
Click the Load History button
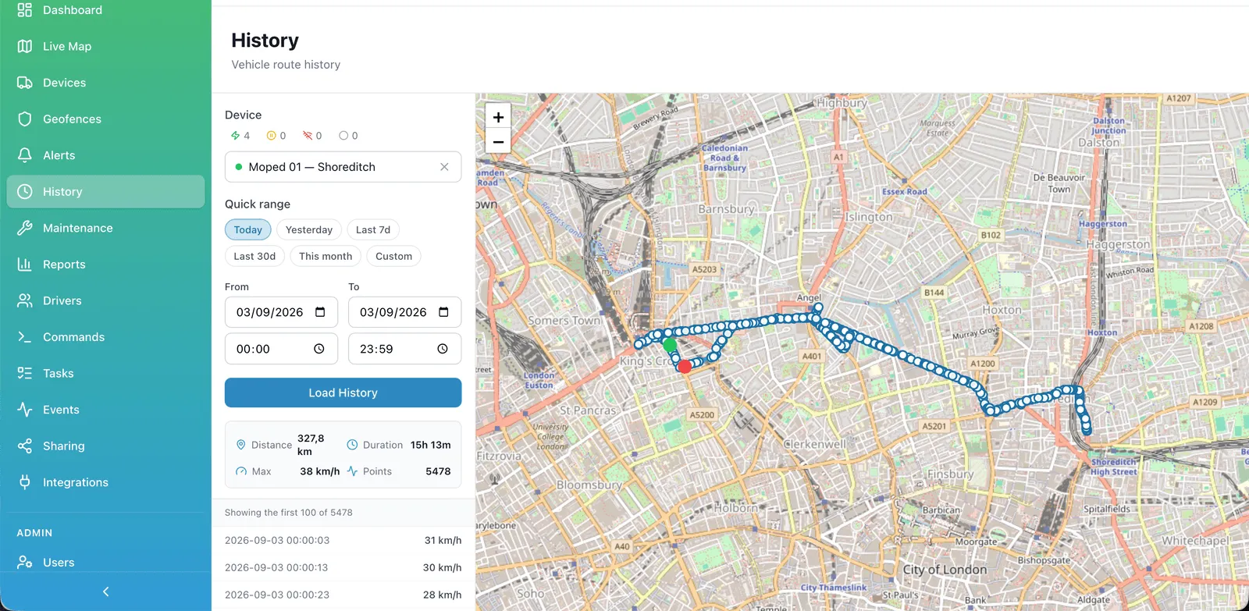[x=343, y=393]
